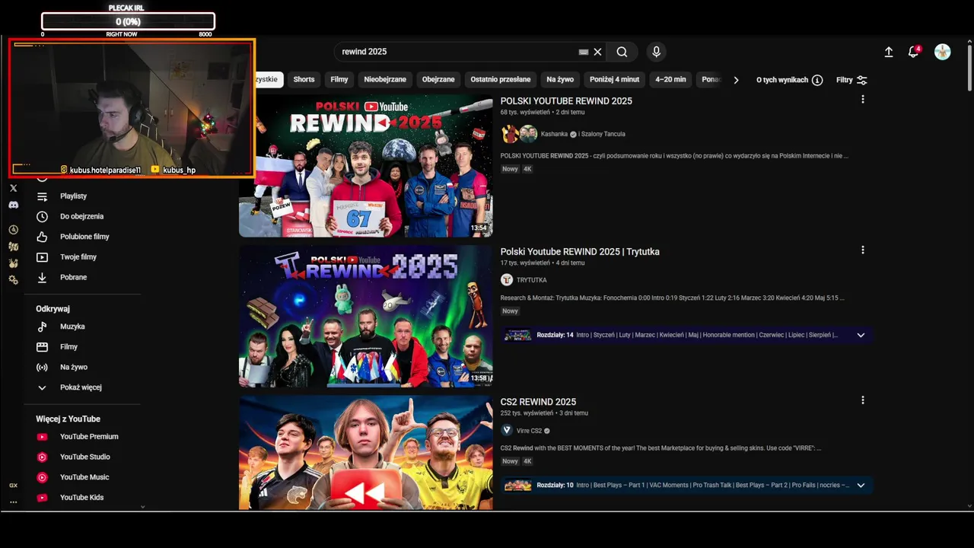Select the 'Na żywo' filter chip
Image resolution: width=974 pixels, height=548 pixels.
(560, 80)
